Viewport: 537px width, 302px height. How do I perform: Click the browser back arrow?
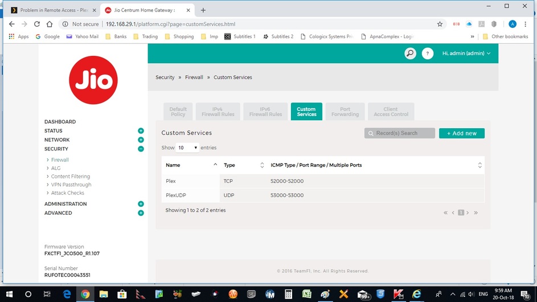tap(11, 24)
